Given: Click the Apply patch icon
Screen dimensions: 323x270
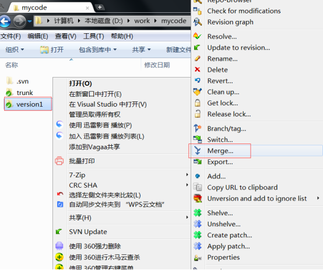Looking at the screenshot, I should click(198, 246).
